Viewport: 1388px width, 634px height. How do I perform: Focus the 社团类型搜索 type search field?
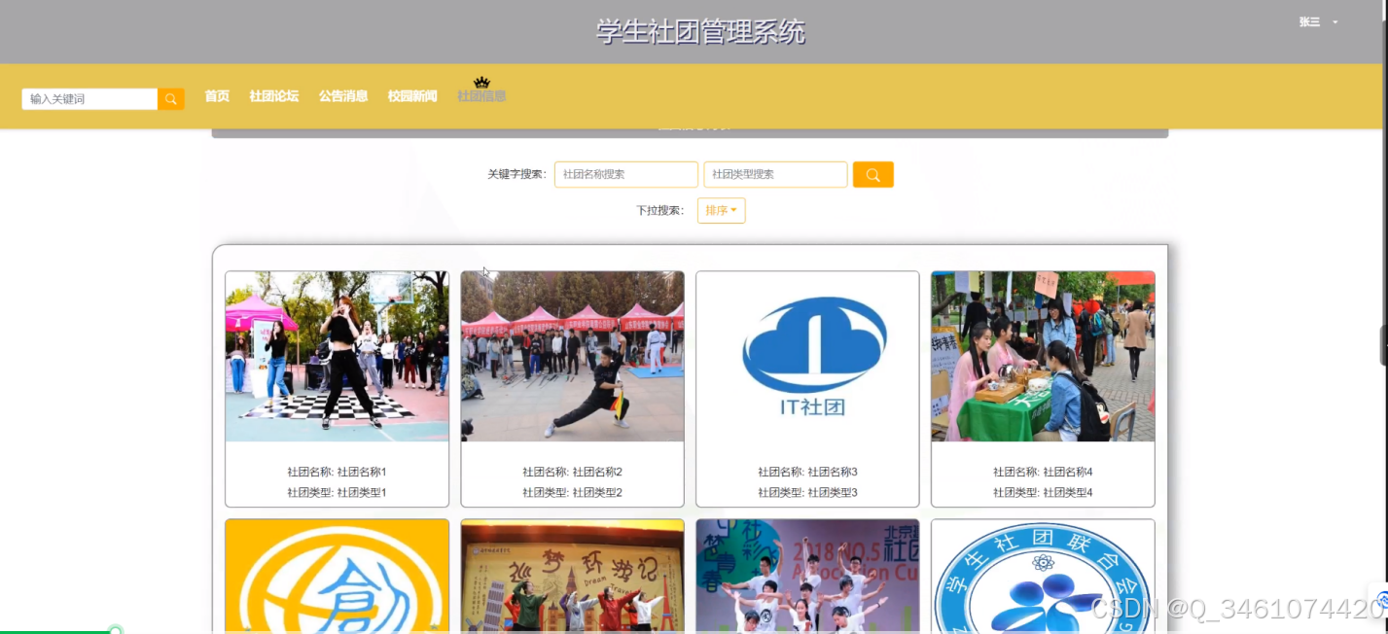coord(775,175)
